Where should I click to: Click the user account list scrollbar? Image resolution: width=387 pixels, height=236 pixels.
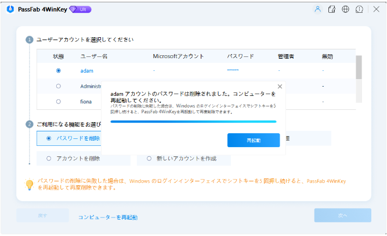click(359, 67)
